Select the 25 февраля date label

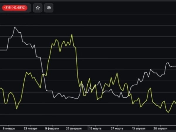[x=74, y=128]
